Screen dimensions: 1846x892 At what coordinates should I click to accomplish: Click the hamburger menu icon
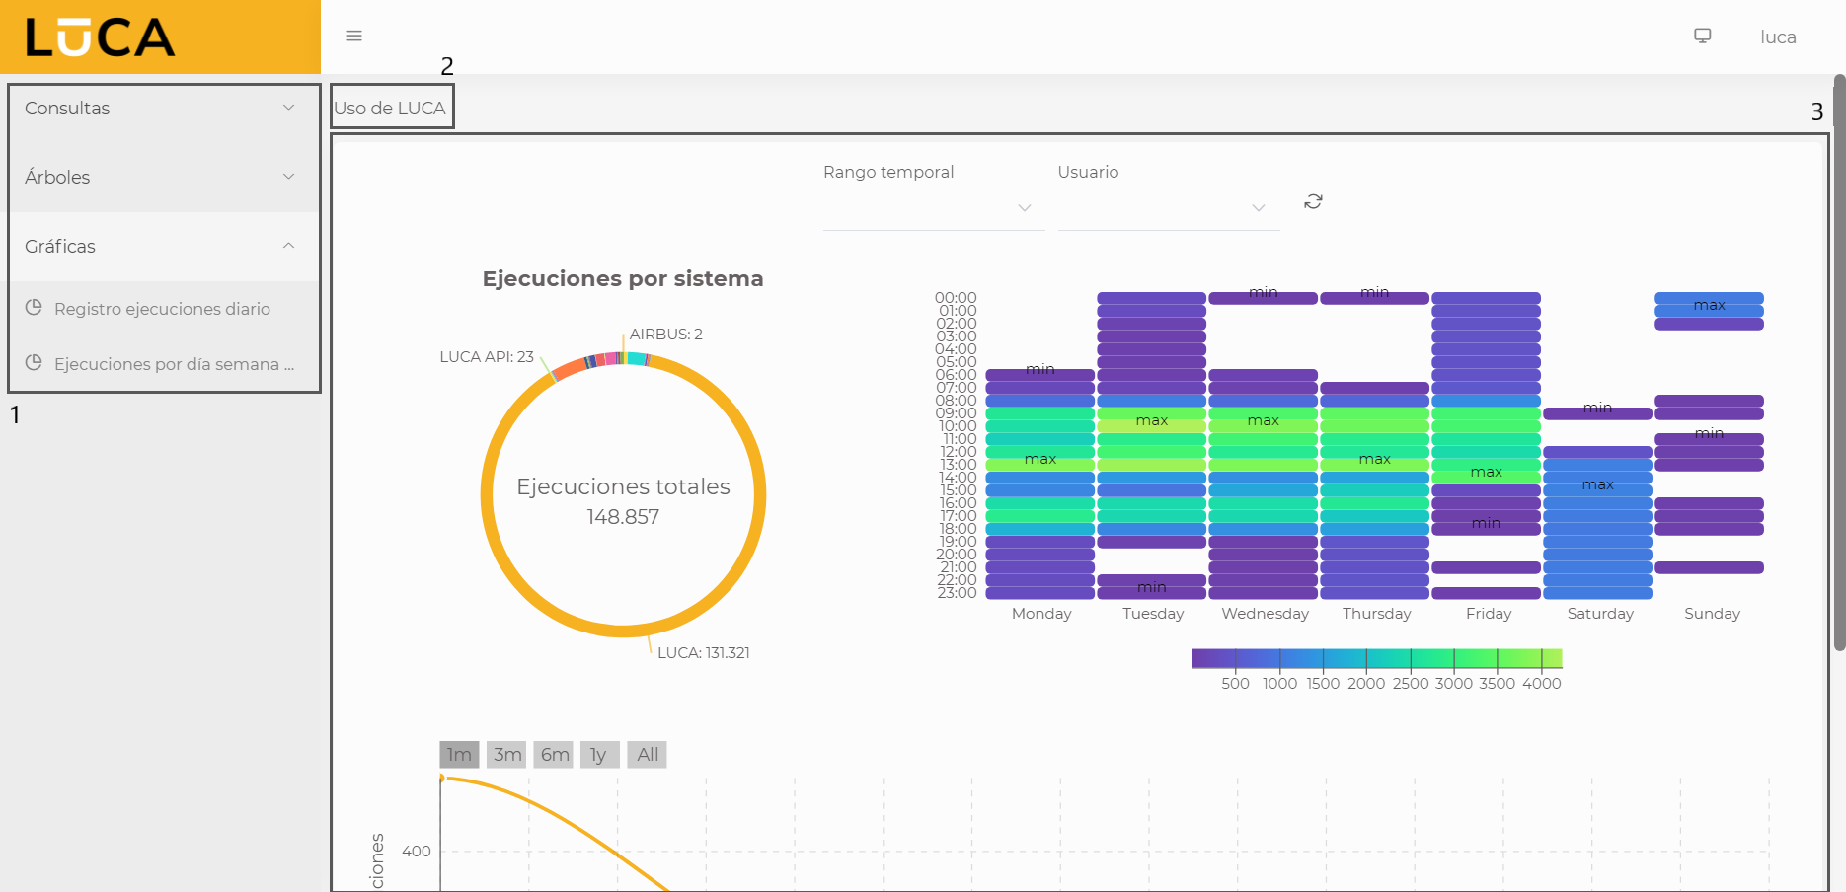pos(354,37)
